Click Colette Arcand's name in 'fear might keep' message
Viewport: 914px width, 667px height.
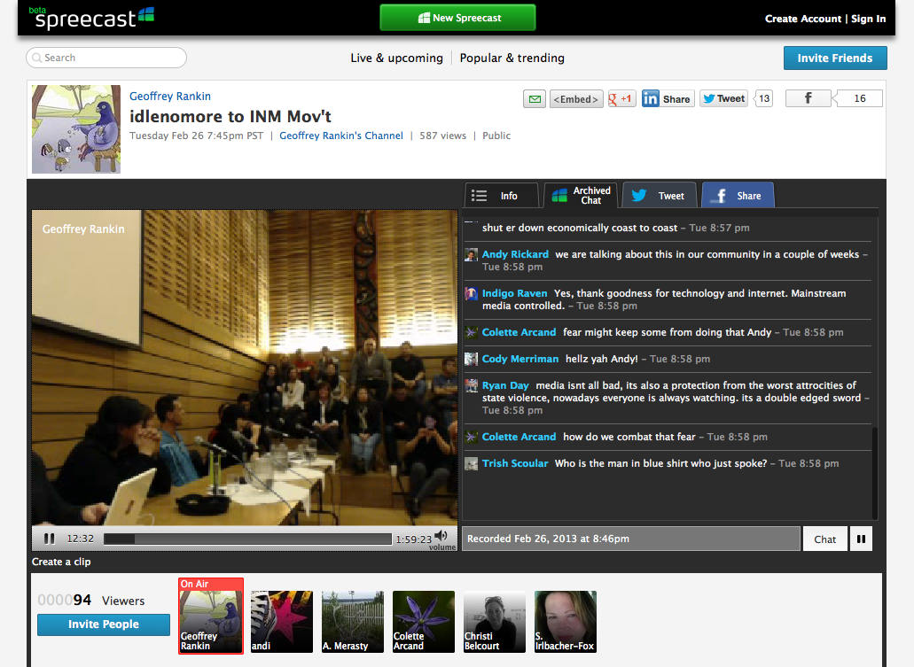point(519,332)
